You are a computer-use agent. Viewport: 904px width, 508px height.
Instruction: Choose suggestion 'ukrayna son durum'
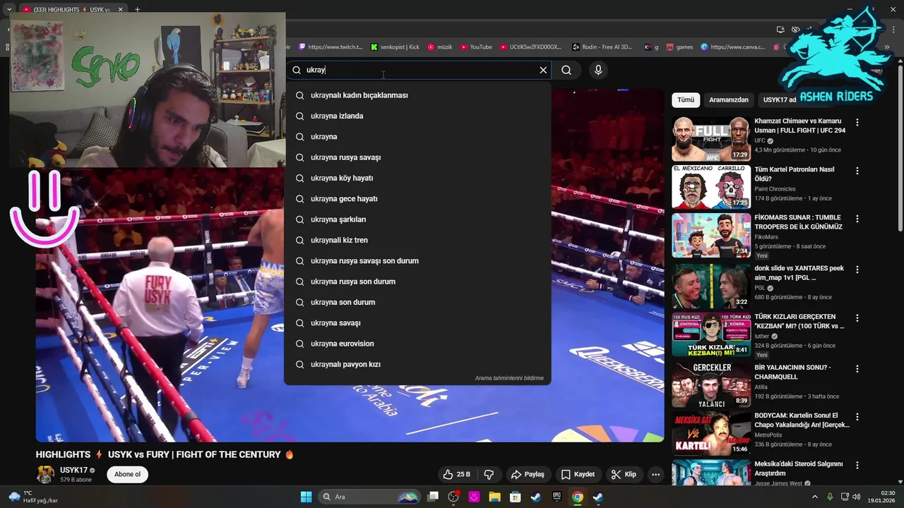[x=417, y=302]
